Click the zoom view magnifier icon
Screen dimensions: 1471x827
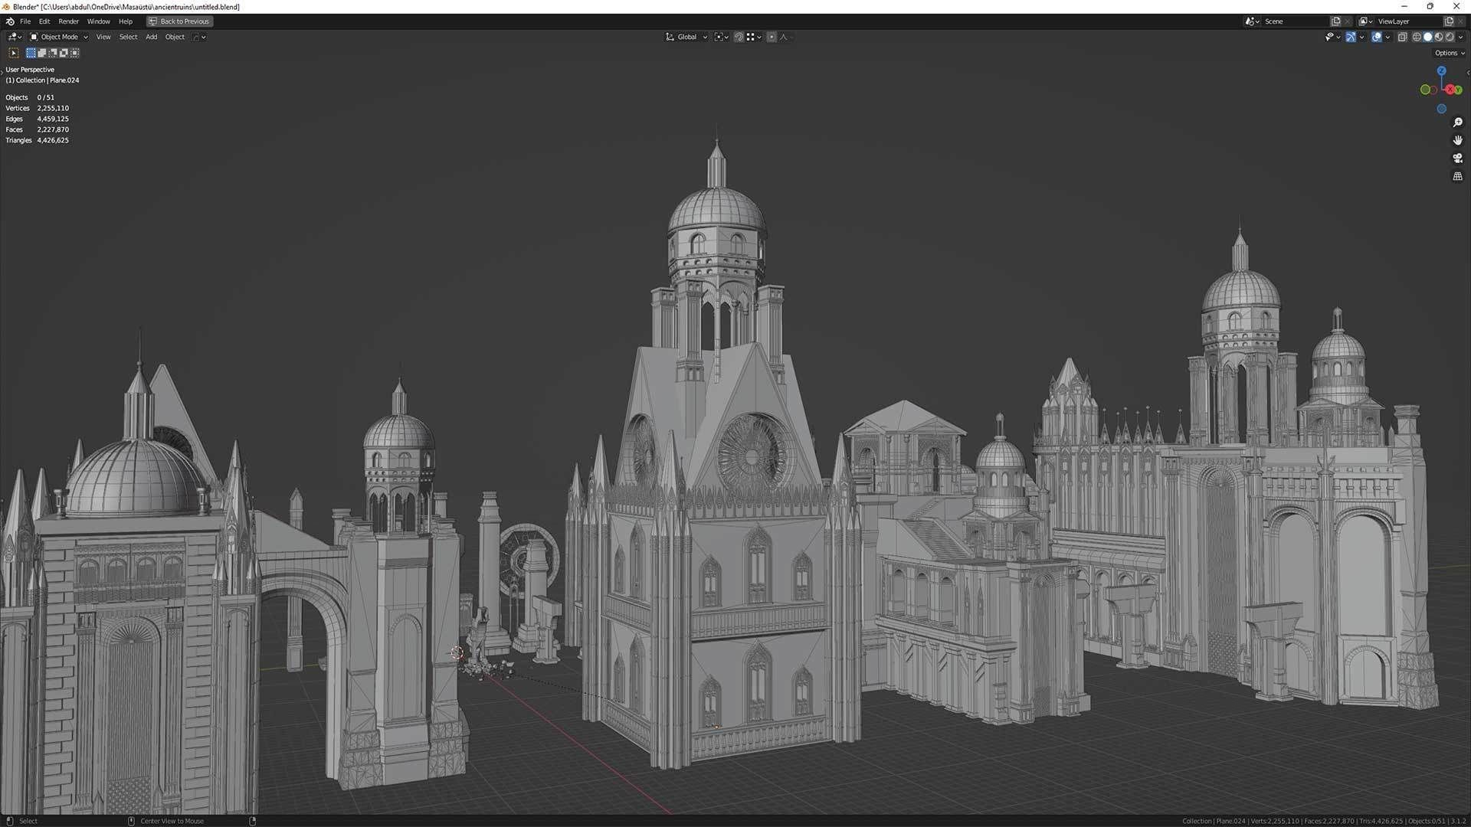pos(1458,123)
